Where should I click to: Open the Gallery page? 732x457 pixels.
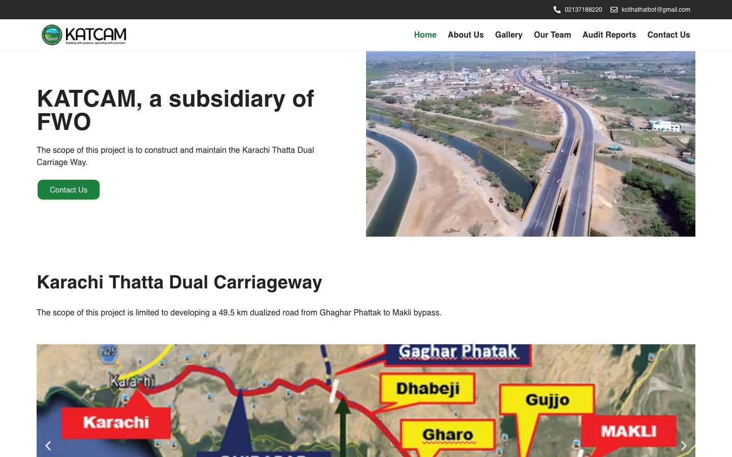point(509,35)
